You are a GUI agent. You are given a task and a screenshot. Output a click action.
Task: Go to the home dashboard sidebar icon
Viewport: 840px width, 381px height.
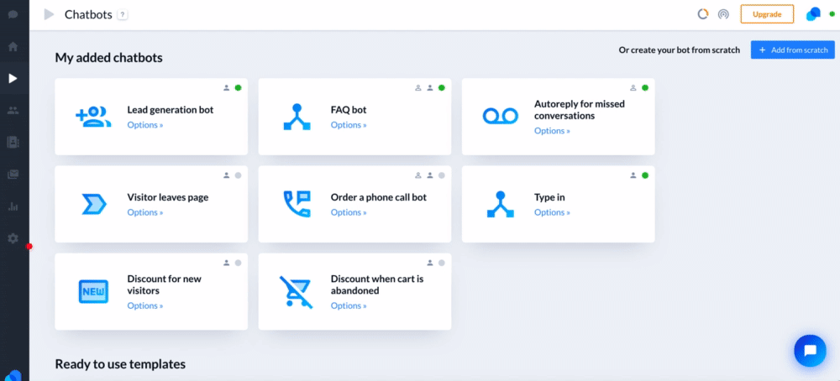pyautogui.click(x=13, y=46)
